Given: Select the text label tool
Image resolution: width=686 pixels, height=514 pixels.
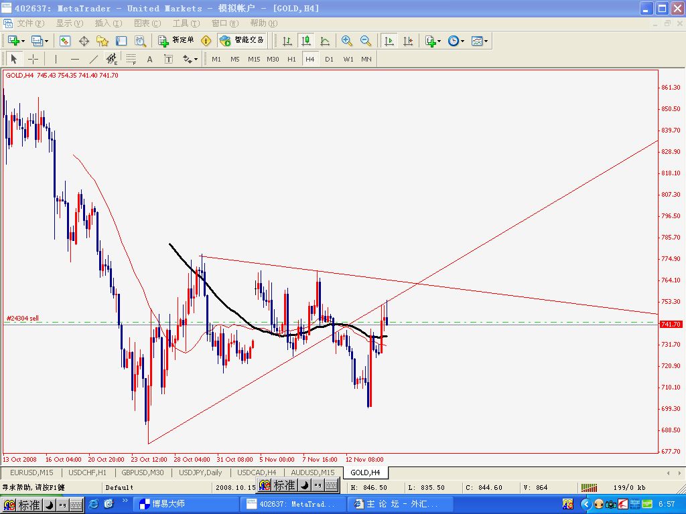Looking at the screenshot, I should [x=149, y=59].
